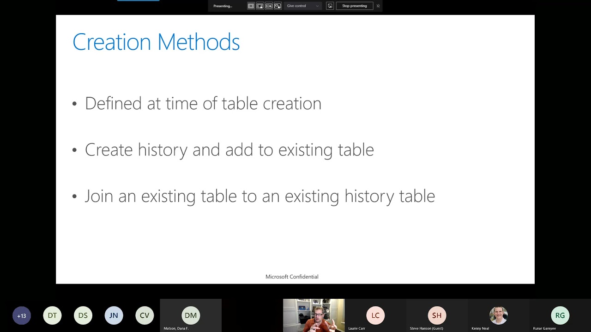Screen dimensions: 591x332
Task: Select reporter presenter layout icon
Action: coord(277,6)
